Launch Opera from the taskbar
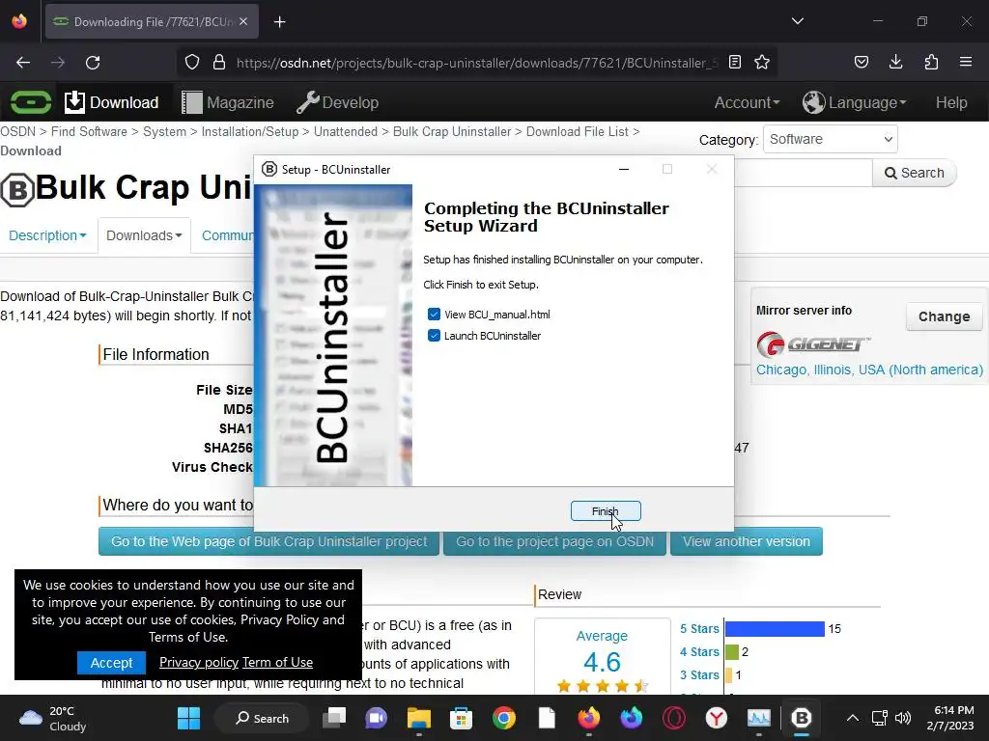 click(673, 718)
